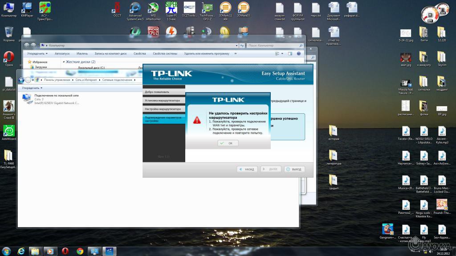Click Извлечь in Компьютер window toolbar
This screenshot has width=456, height=256.
tap(82, 54)
